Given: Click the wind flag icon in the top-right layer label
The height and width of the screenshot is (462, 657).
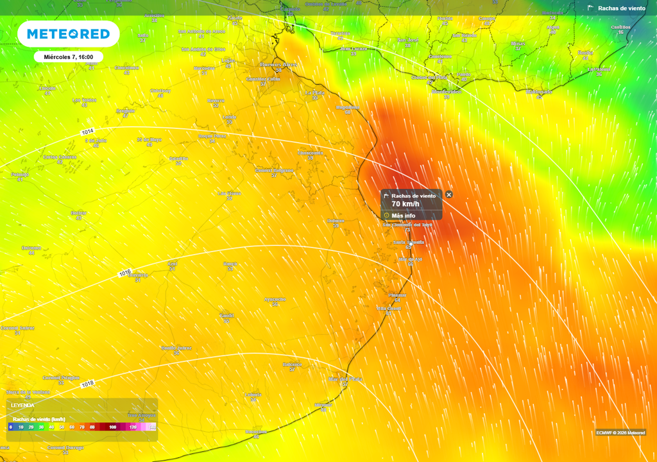Looking at the screenshot, I should [591, 8].
